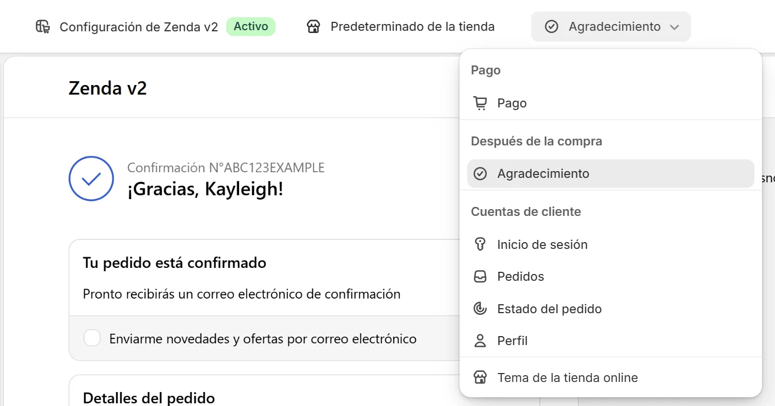Click the Detalles del pedido heading
Image resolution: width=775 pixels, height=406 pixels.
(x=149, y=398)
